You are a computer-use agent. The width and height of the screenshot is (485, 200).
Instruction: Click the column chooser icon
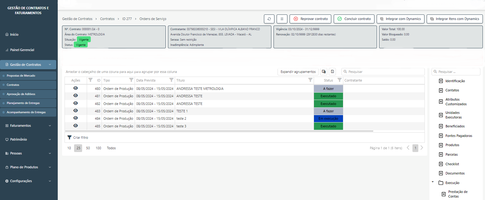coord(324,72)
